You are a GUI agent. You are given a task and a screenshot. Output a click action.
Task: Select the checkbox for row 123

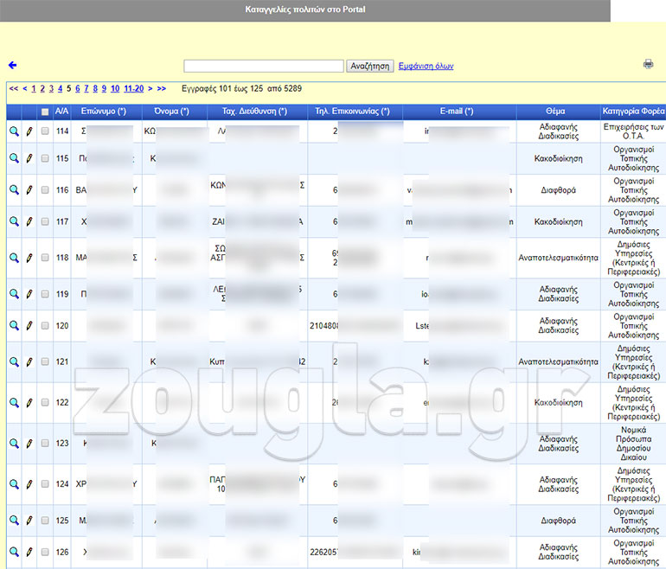click(x=45, y=443)
